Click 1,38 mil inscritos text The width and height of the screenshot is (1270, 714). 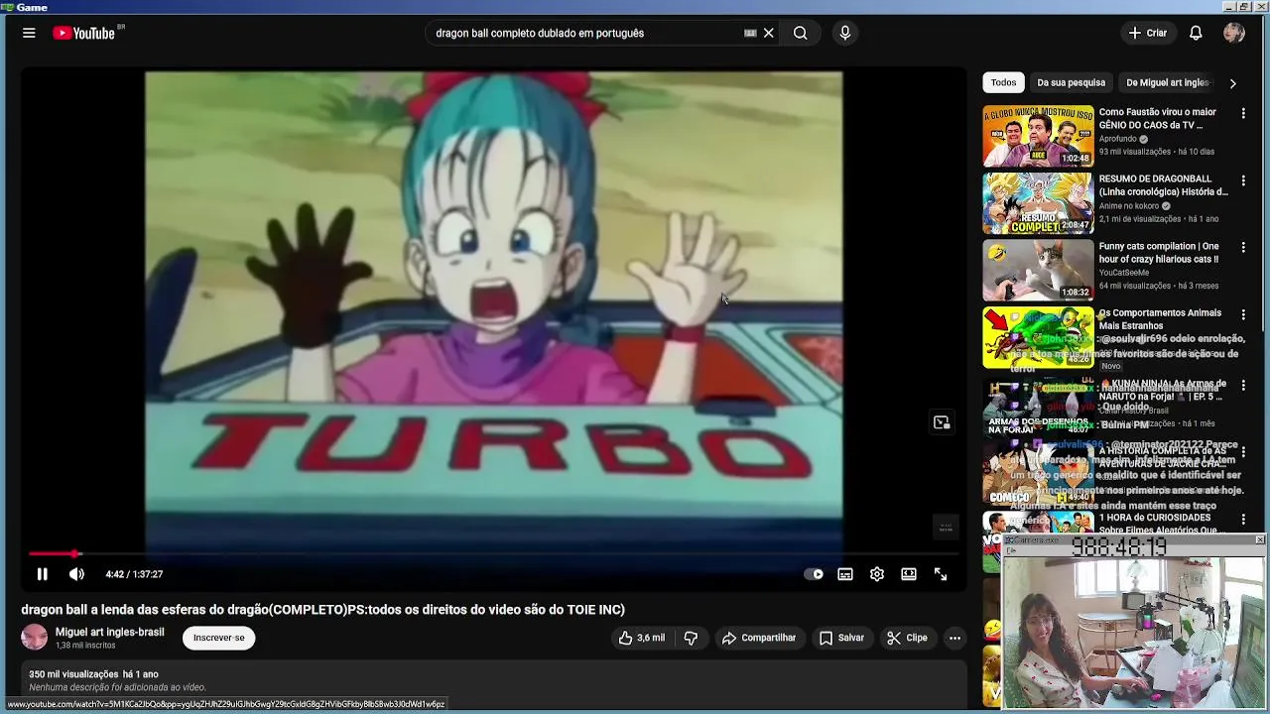85,646
